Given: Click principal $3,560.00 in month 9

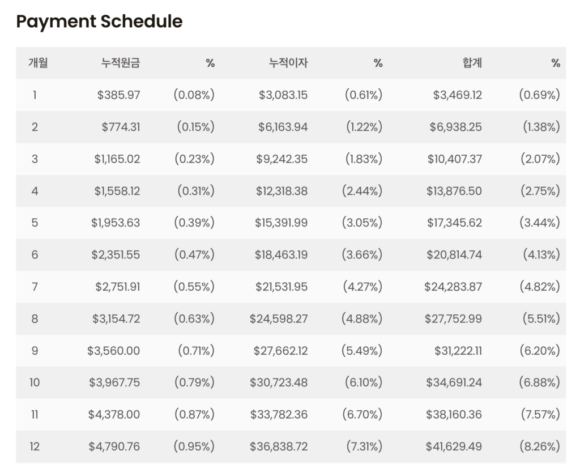Looking at the screenshot, I should click(x=113, y=351).
